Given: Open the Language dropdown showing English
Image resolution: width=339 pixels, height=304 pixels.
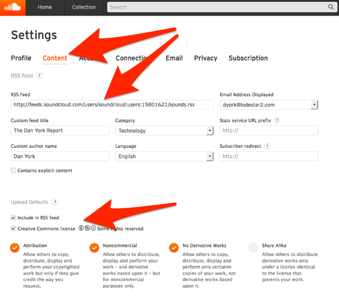Looking at the screenshot, I should [164, 156].
